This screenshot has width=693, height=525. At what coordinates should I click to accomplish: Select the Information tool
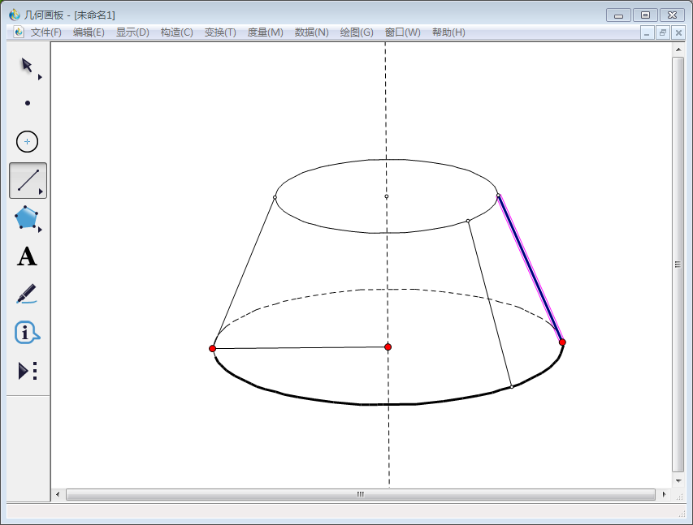click(x=27, y=332)
